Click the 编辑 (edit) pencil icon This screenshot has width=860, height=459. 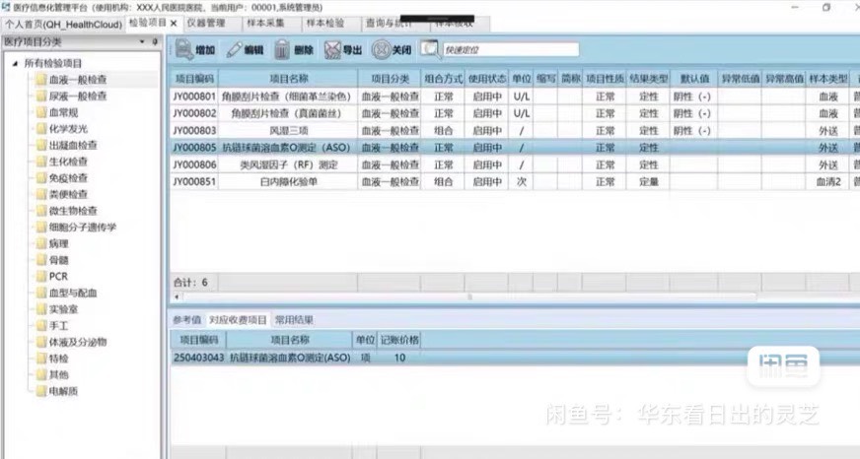pos(234,50)
